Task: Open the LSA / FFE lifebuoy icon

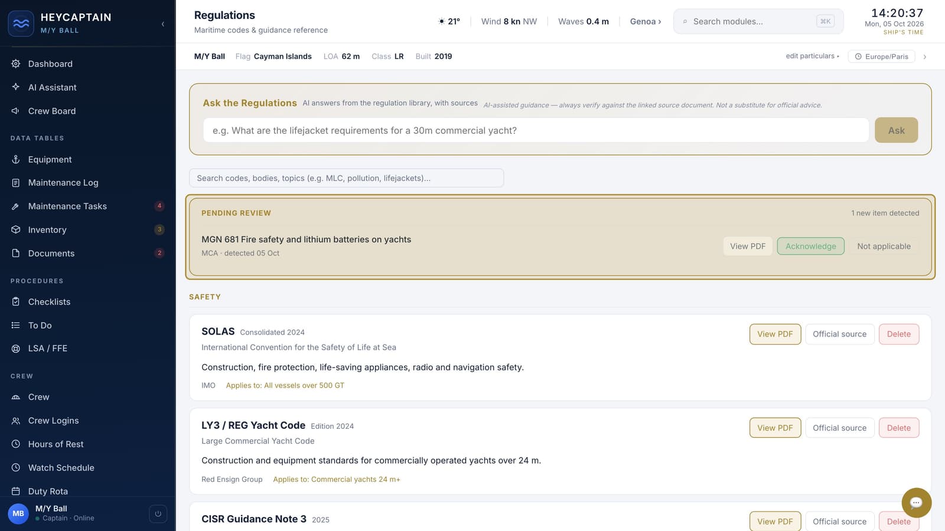Action: [16, 349]
